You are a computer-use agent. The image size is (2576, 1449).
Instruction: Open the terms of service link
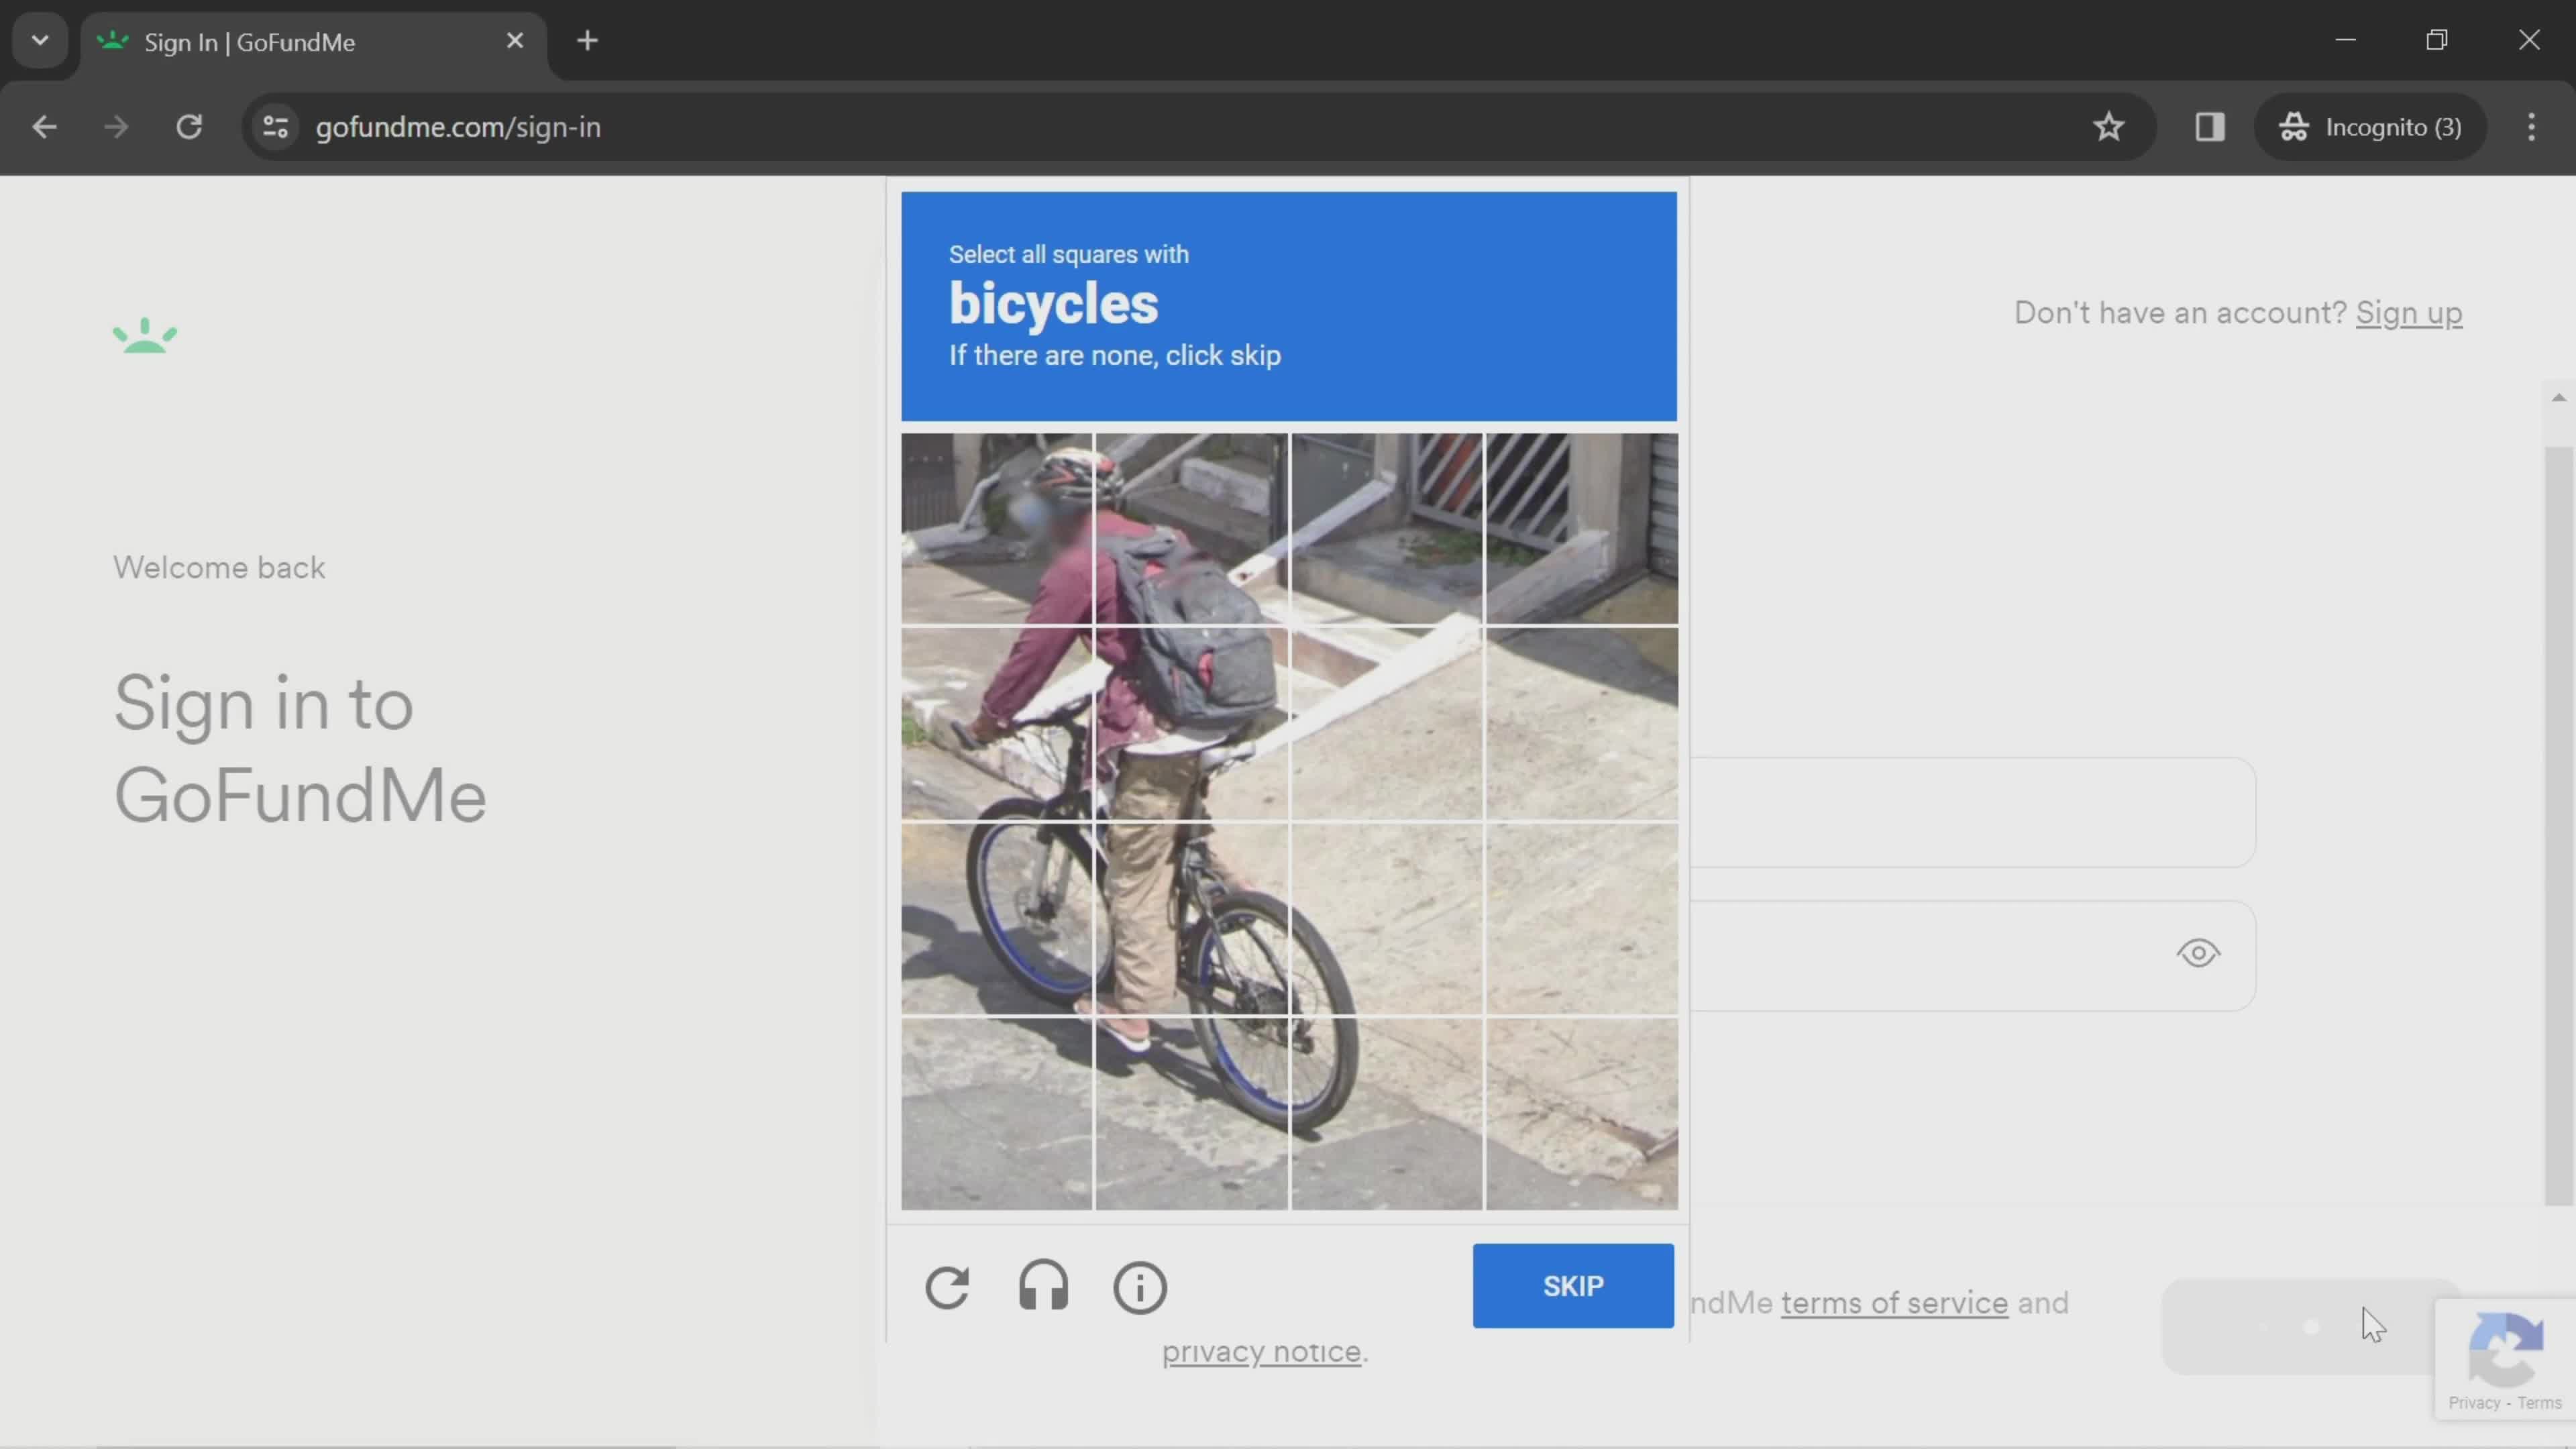(x=1894, y=1303)
